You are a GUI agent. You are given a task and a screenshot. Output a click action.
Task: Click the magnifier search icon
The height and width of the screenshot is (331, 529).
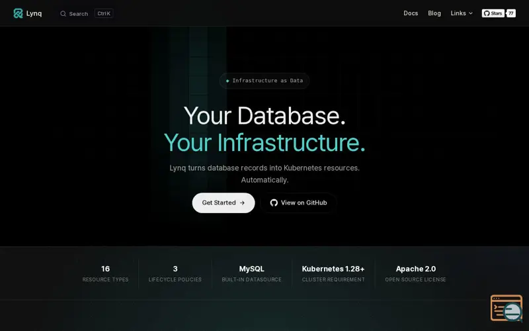63,13
